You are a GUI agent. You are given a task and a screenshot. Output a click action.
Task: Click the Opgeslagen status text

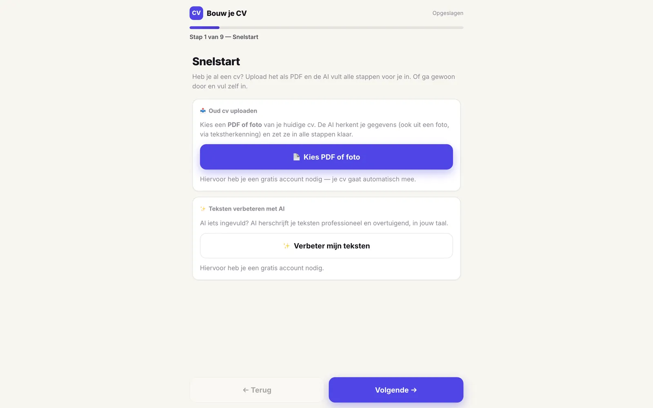[x=448, y=13]
